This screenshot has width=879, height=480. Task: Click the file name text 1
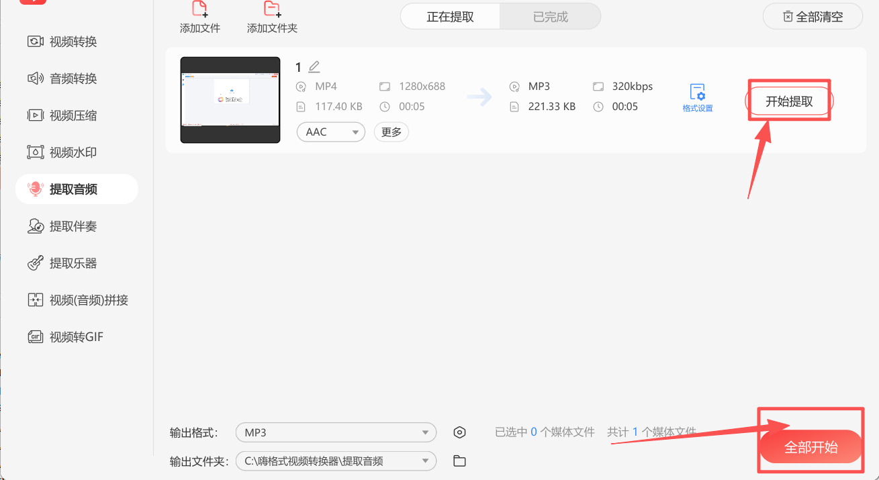[299, 67]
